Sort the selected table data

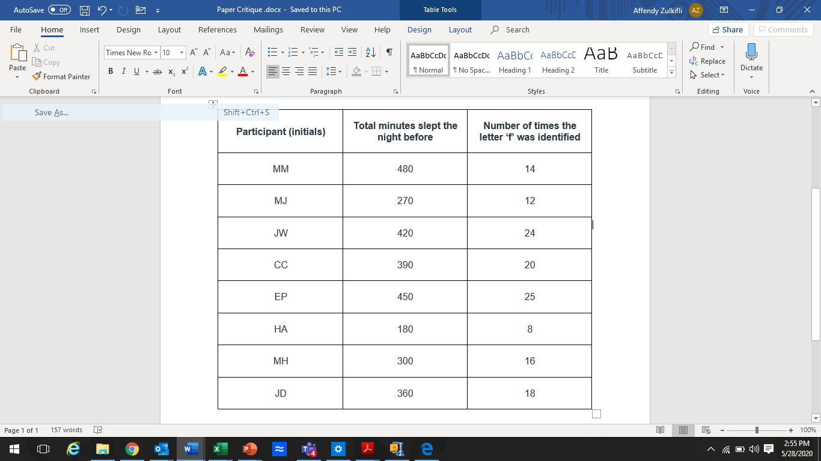coord(370,53)
